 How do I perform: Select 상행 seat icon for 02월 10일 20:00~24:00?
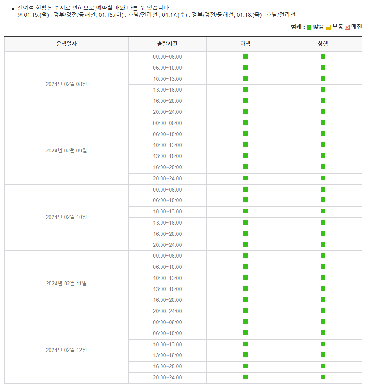(323, 244)
